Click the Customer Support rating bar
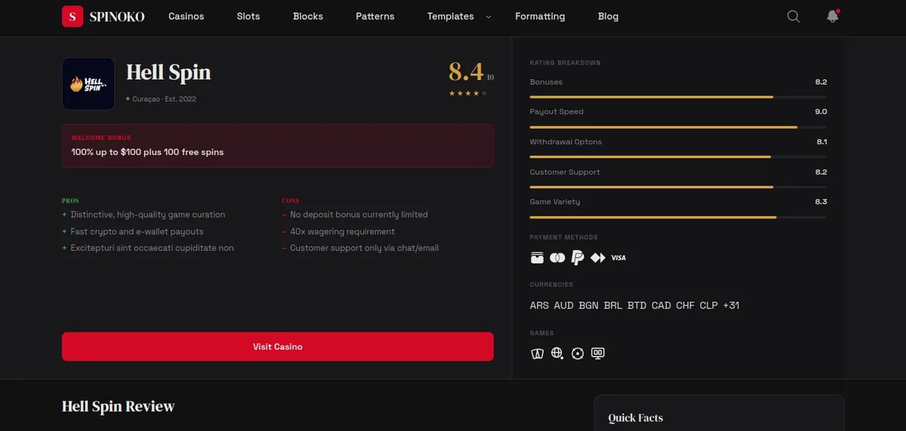This screenshot has height=431, width=906. [678, 187]
